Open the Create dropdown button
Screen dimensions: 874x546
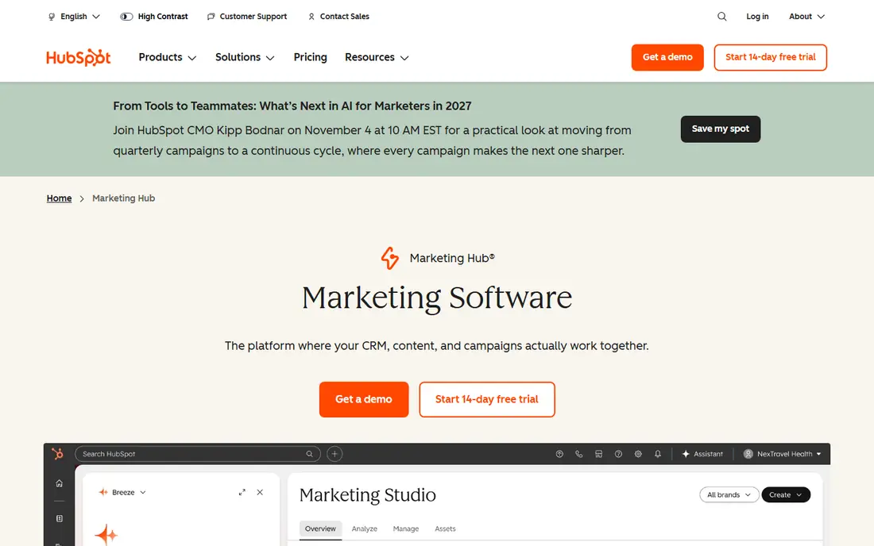click(x=786, y=494)
